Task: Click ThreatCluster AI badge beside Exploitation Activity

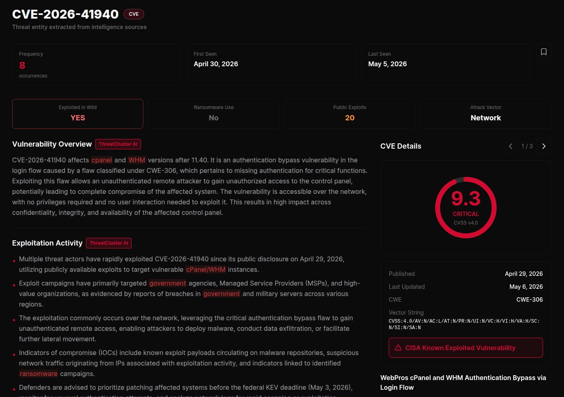Action: pyautogui.click(x=109, y=243)
